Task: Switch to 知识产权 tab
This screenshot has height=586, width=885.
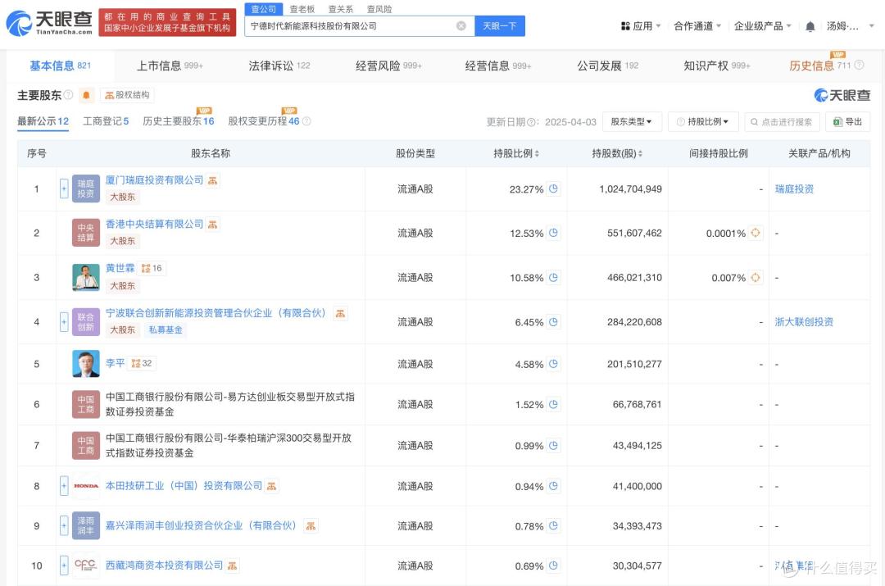Action: coord(717,66)
